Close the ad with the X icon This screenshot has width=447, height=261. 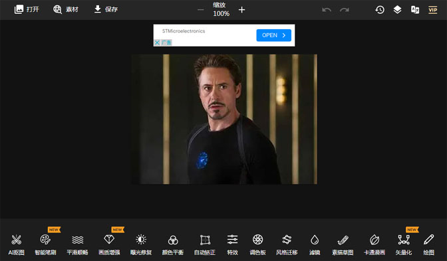click(157, 43)
